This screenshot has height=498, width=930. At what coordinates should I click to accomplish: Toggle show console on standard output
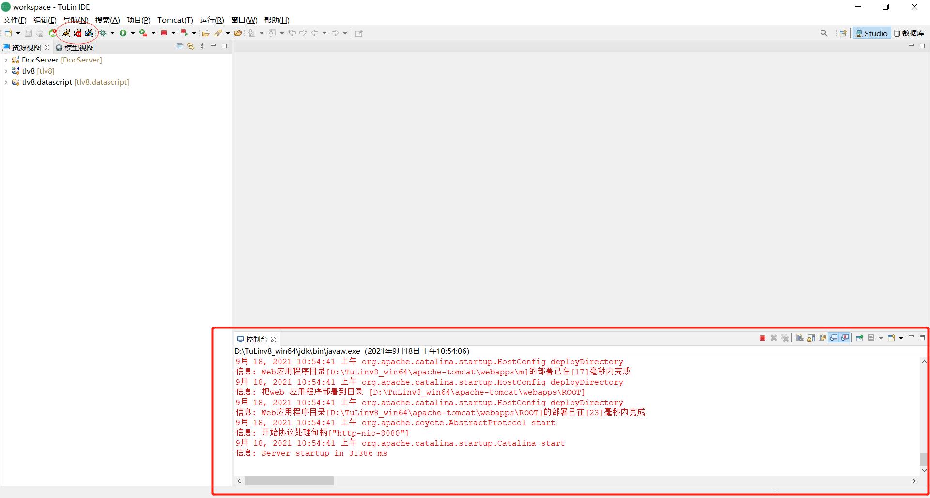pos(834,338)
